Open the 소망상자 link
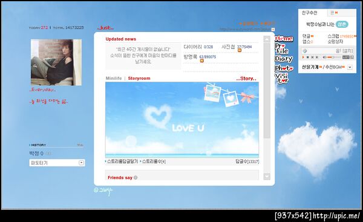363x222 pixels. click(335, 42)
